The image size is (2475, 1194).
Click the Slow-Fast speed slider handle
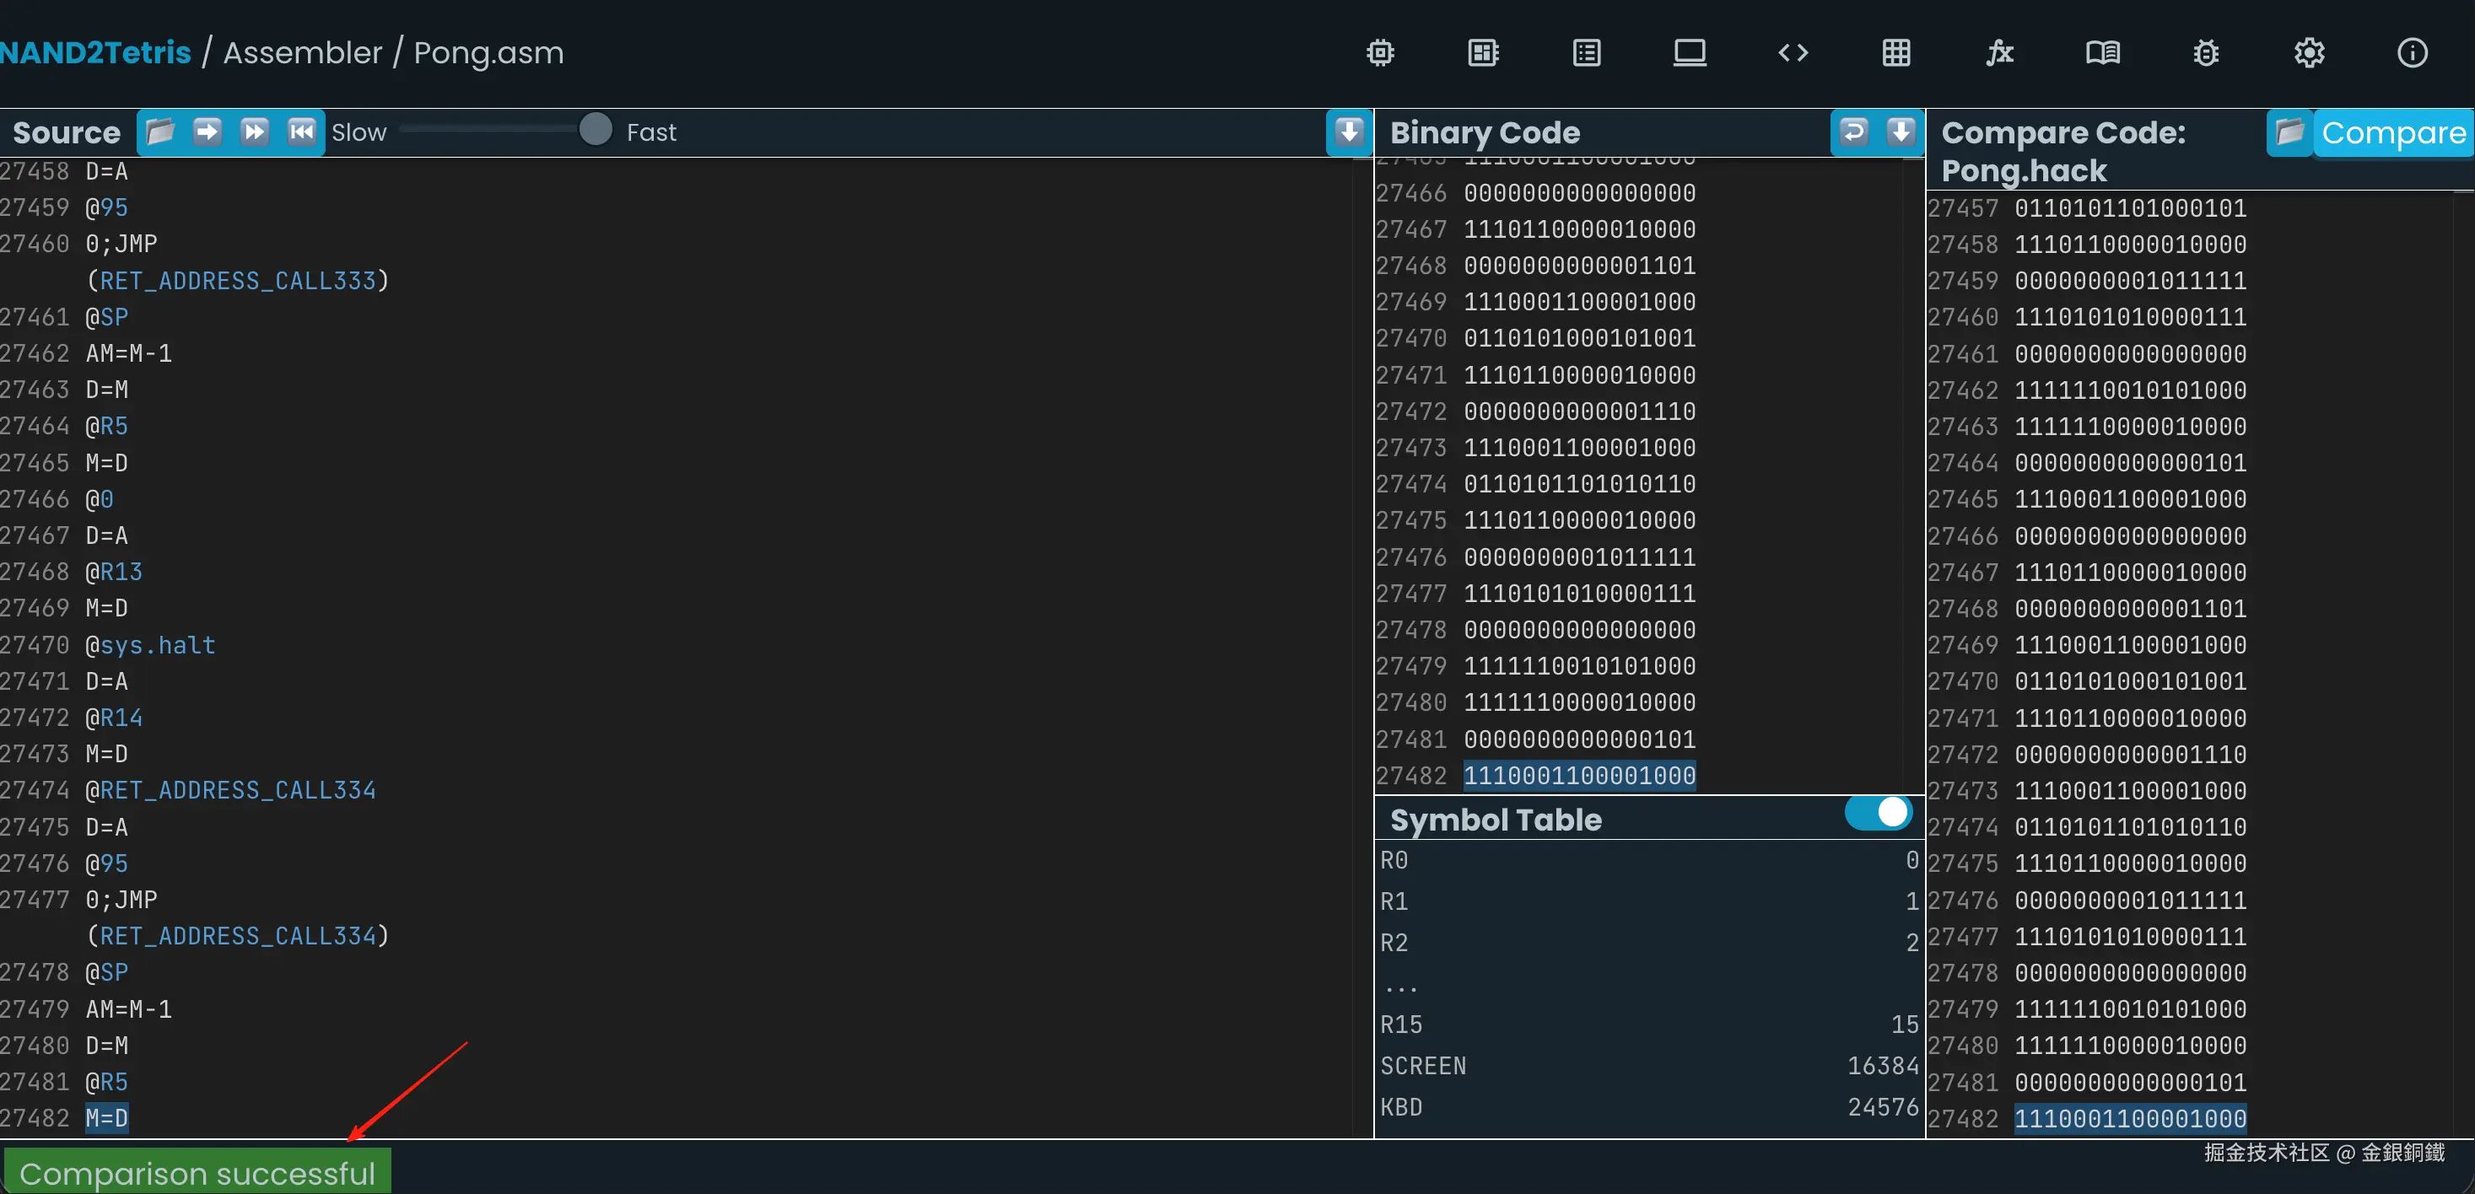coord(596,130)
